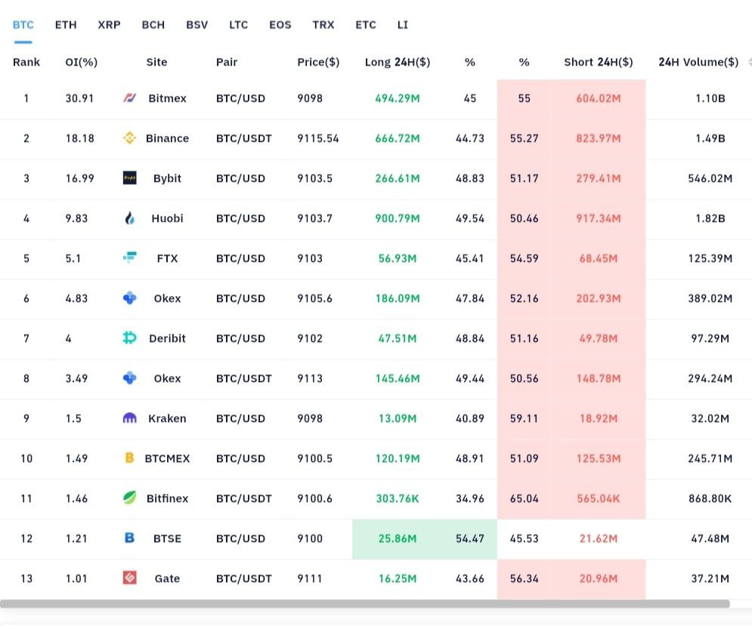Click Huobi long value 900.79M
This screenshot has width=752, height=629.
click(x=398, y=218)
